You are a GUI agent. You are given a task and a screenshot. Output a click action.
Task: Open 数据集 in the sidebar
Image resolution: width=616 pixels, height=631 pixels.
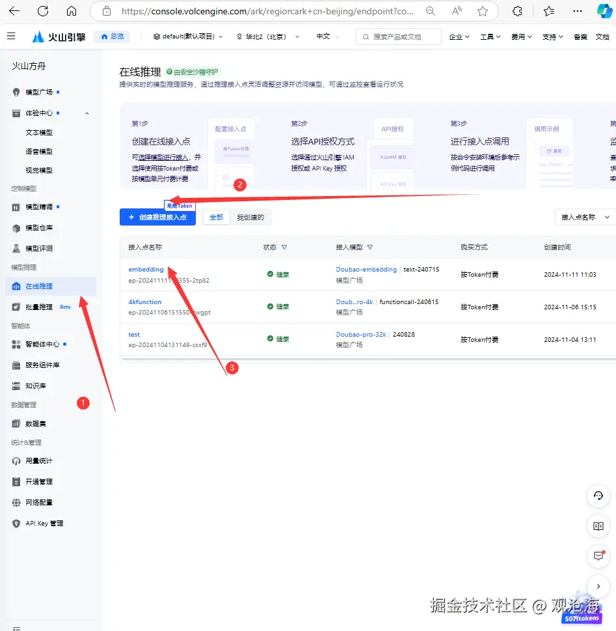(x=35, y=423)
